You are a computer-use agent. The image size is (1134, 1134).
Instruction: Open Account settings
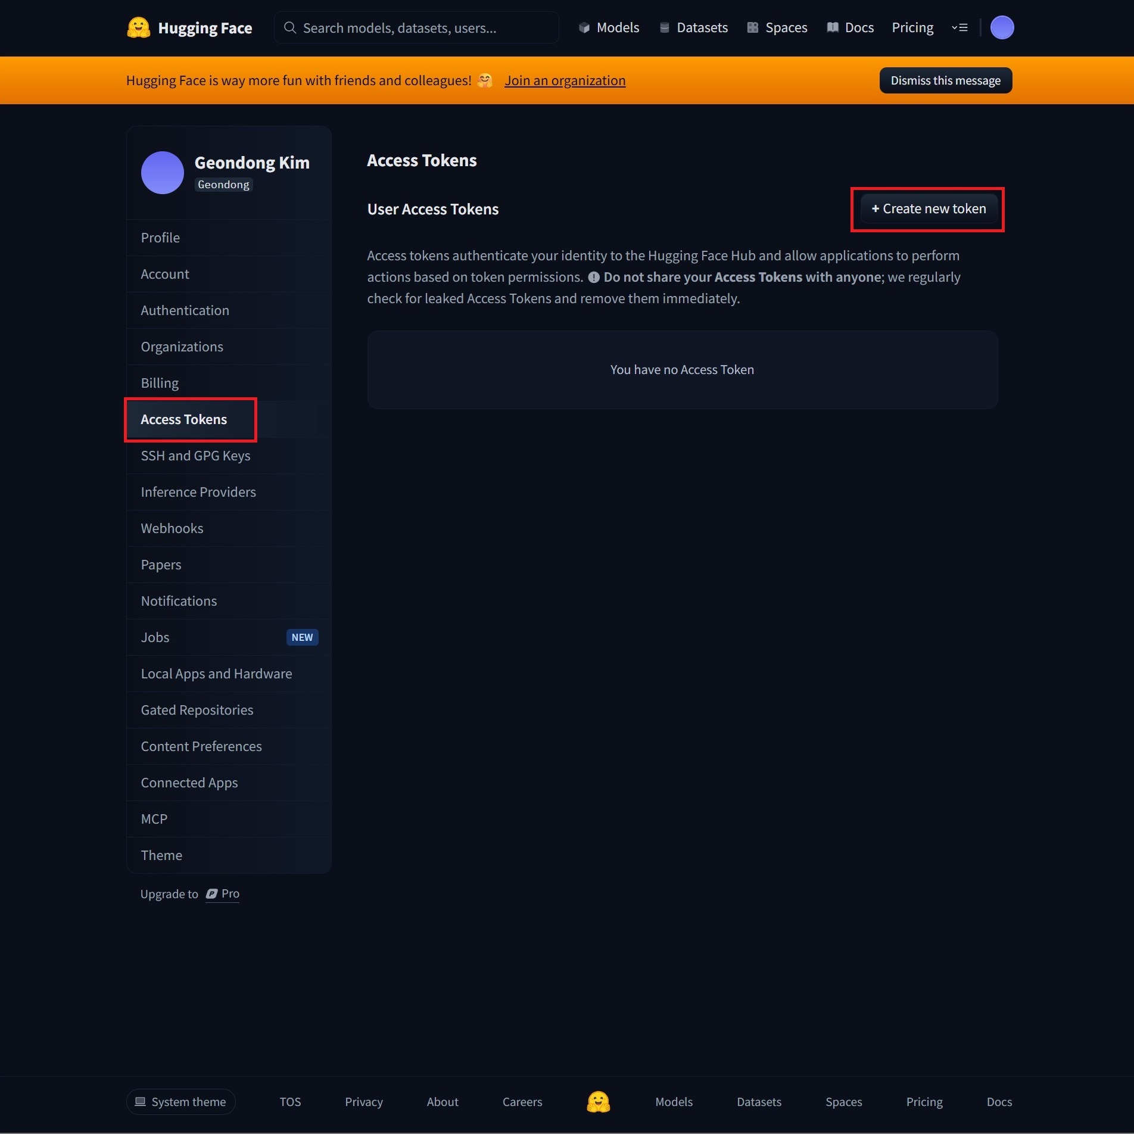(x=229, y=274)
